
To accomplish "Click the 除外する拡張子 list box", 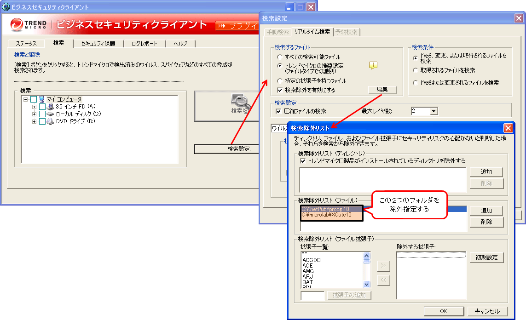I will (431, 275).
